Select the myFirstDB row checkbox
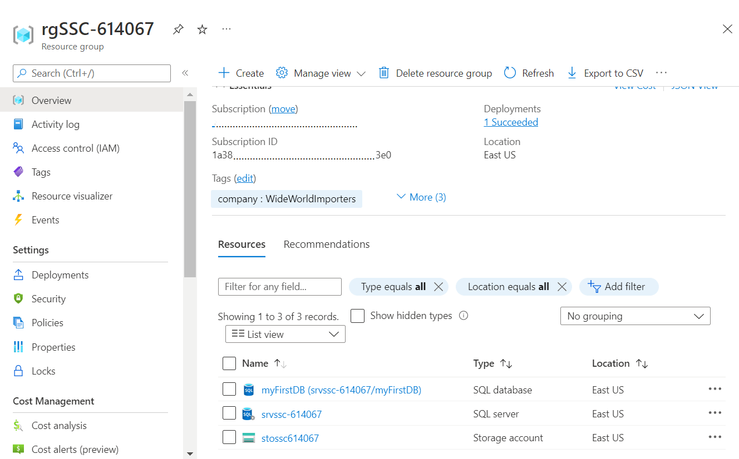Image resolution: width=739 pixels, height=459 pixels. click(x=229, y=390)
